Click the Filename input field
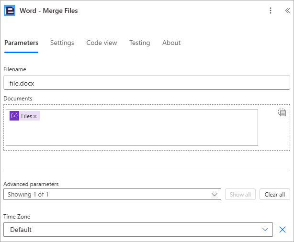 point(147,83)
